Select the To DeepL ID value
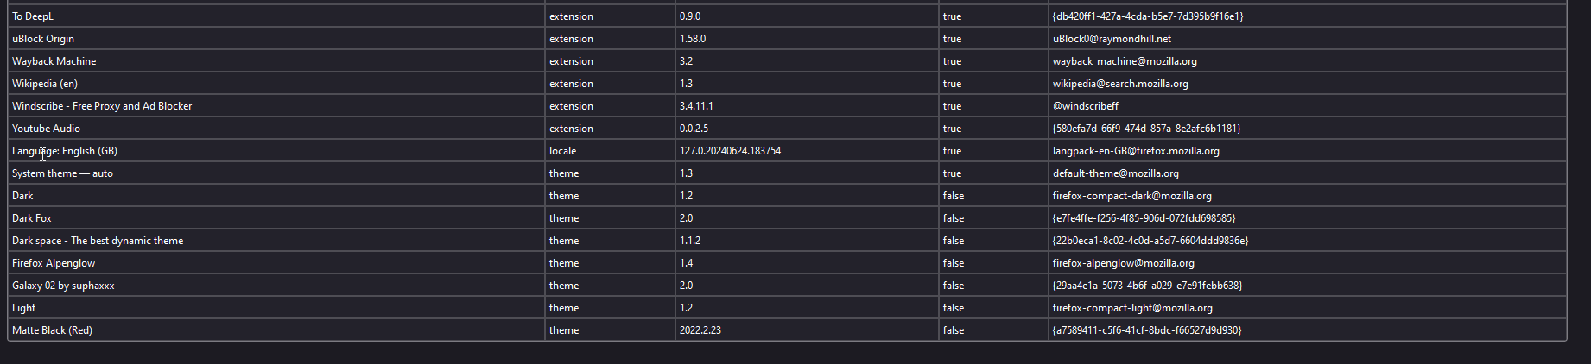 1147,16
